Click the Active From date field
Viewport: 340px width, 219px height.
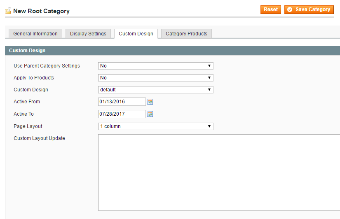[x=122, y=102]
